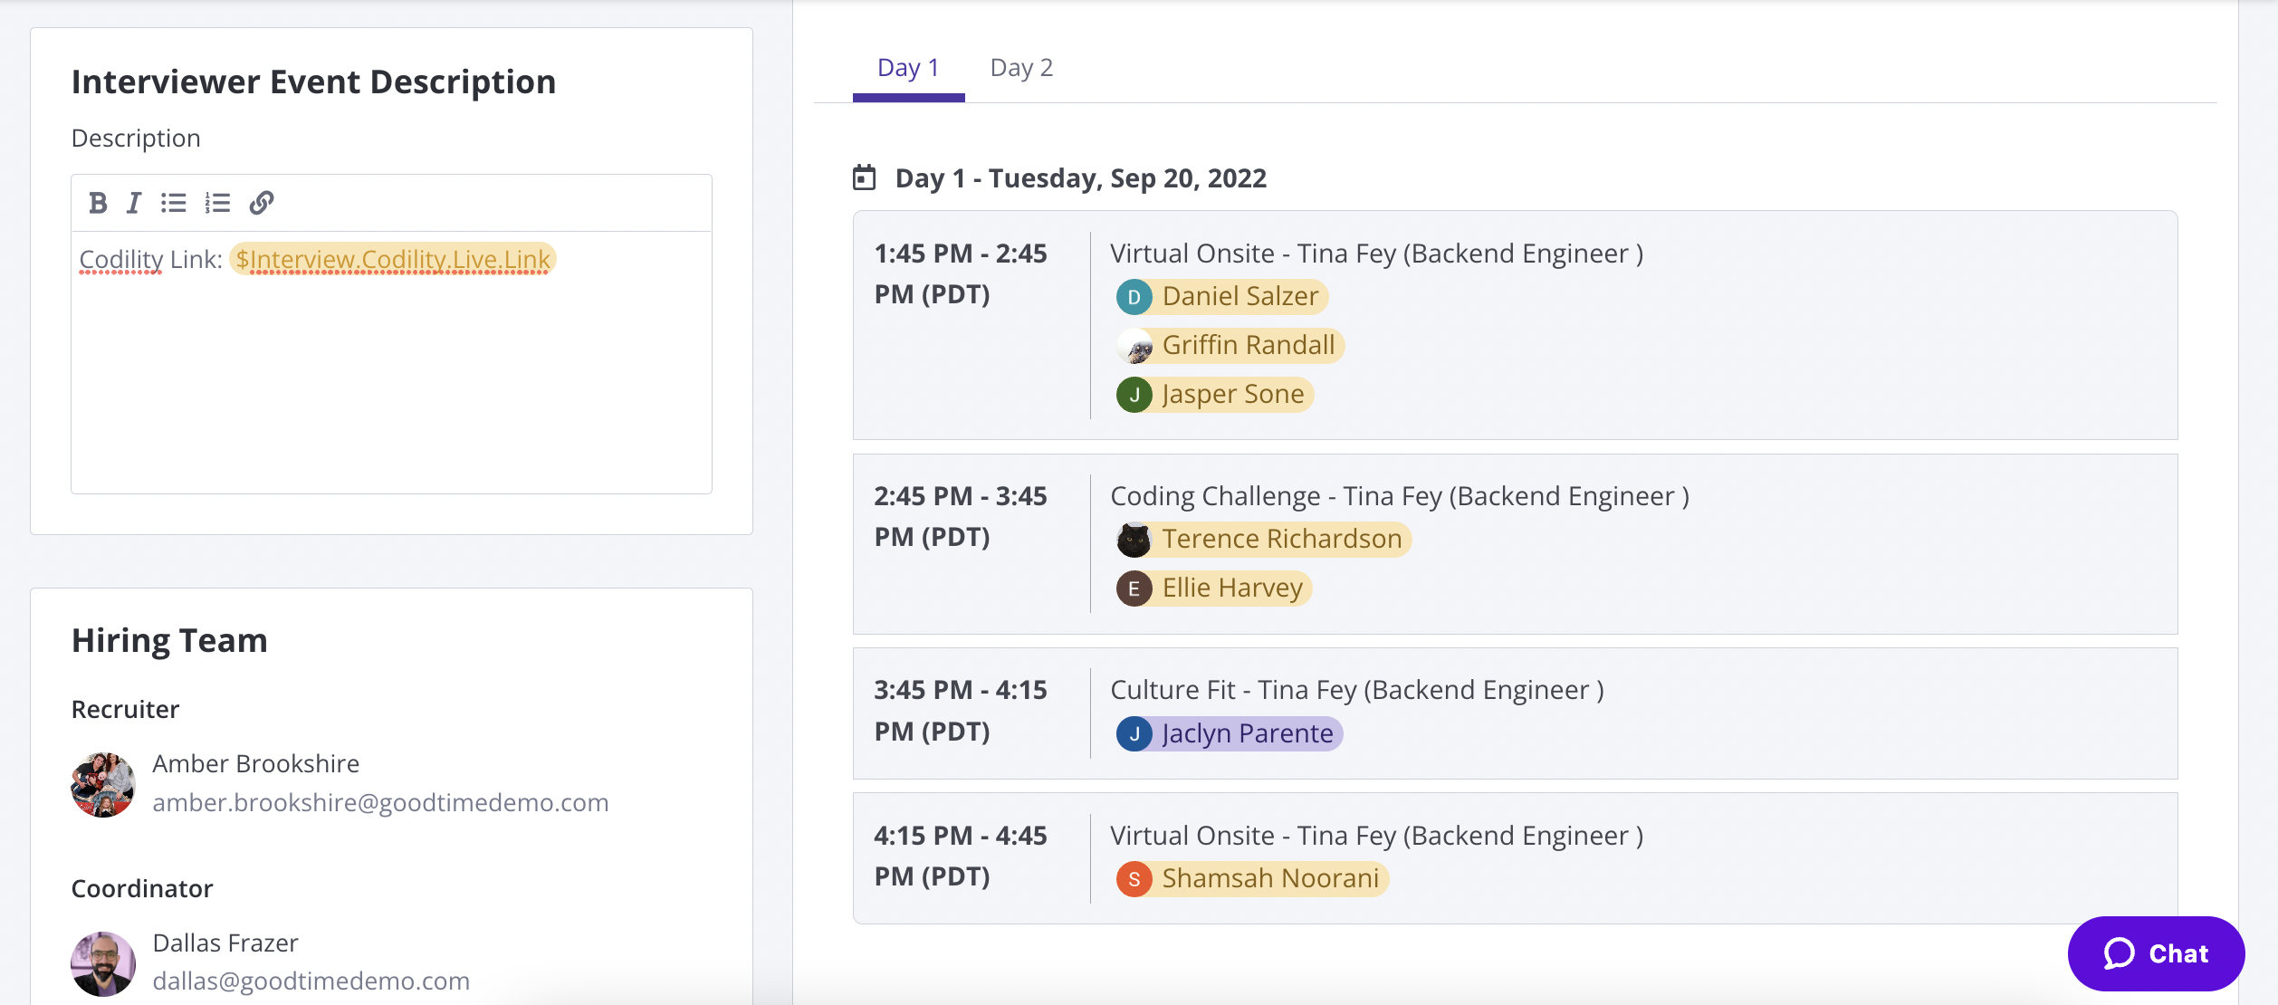Click Daniel Salzer's avatar icon

pos(1134,297)
